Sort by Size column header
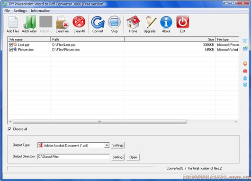This screenshot has height=181, width=251. click(x=170, y=39)
